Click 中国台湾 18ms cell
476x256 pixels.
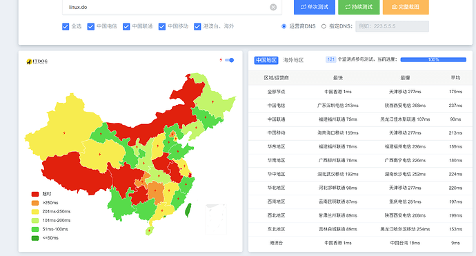405,243
